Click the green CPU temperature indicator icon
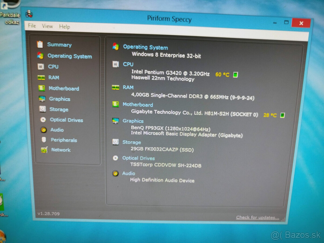The height and width of the screenshot is (243, 324). [235, 75]
